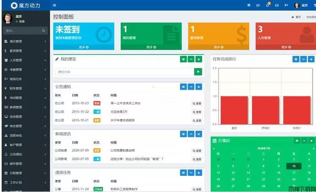Image resolution: width=316 pixels, height=192 pixels.
Task: Click the flag icon in top bar
Action: click(x=286, y=5)
